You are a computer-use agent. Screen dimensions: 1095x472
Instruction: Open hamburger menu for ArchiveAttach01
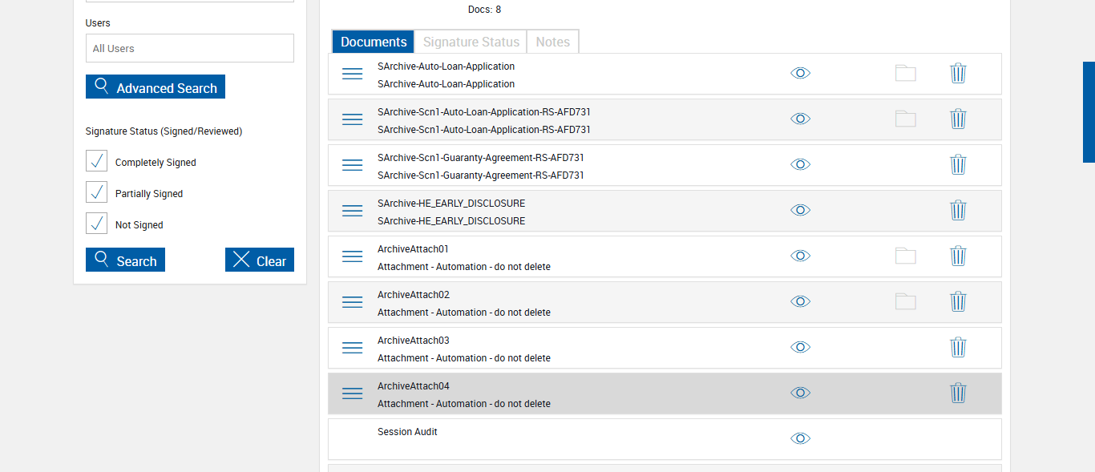click(x=353, y=256)
